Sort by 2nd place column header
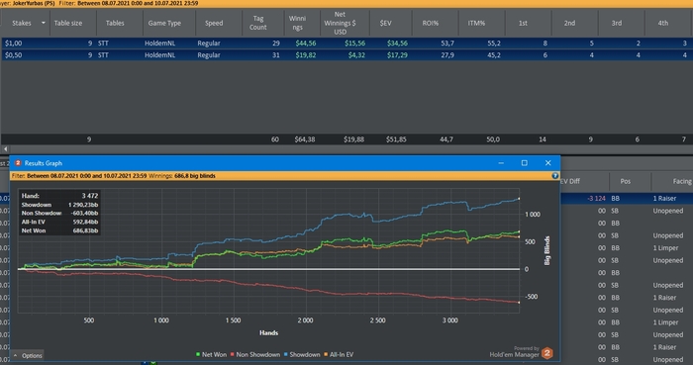Viewport: 693px width, 365px height. (569, 23)
